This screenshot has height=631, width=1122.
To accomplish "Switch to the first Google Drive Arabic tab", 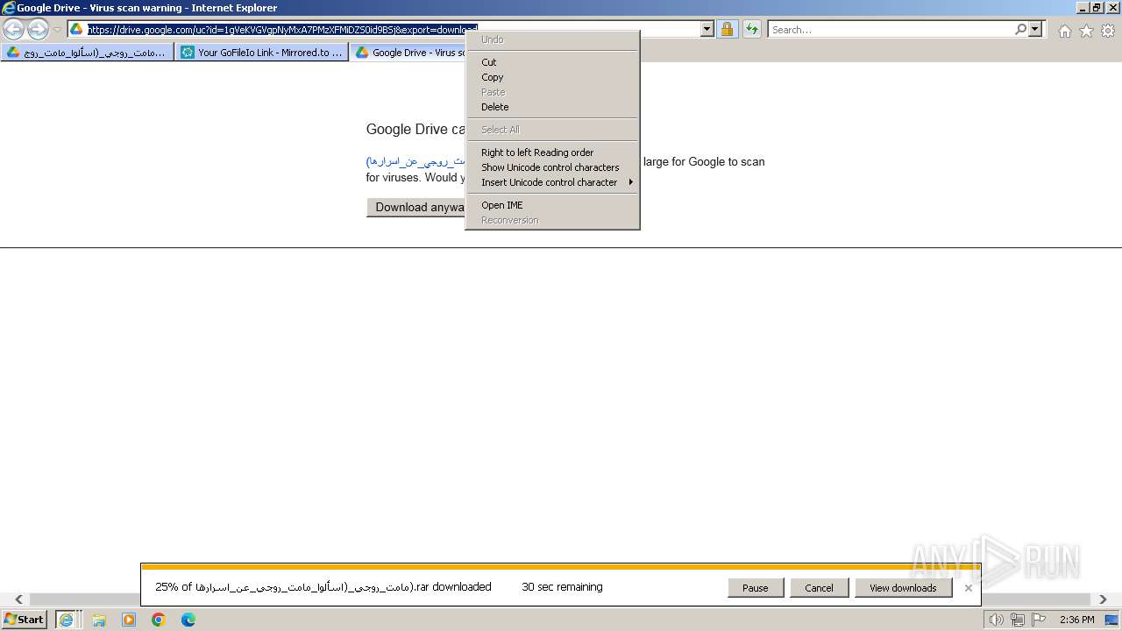I will (x=88, y=53).
